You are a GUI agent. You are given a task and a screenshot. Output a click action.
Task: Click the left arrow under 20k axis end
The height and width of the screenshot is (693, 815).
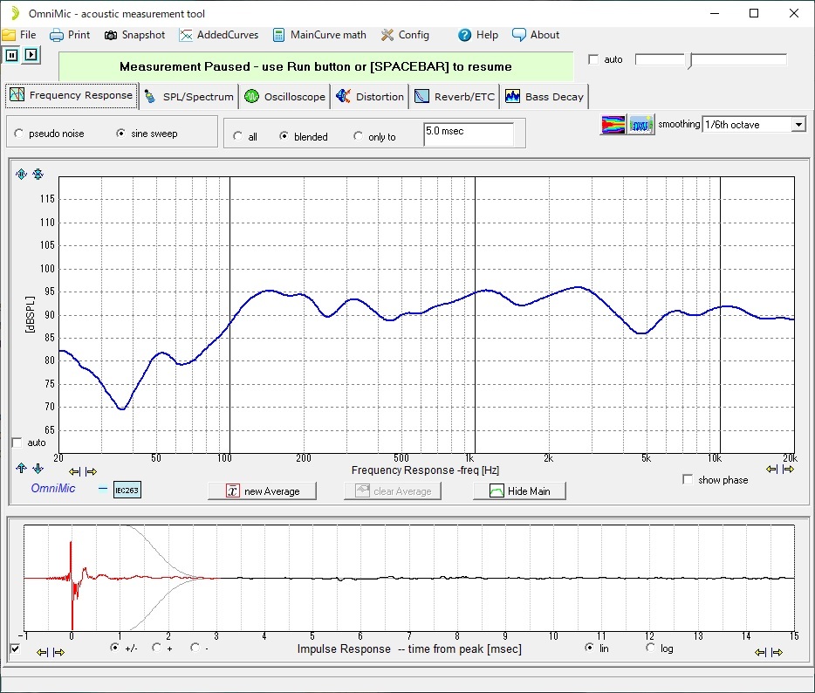tap(772, 469)
